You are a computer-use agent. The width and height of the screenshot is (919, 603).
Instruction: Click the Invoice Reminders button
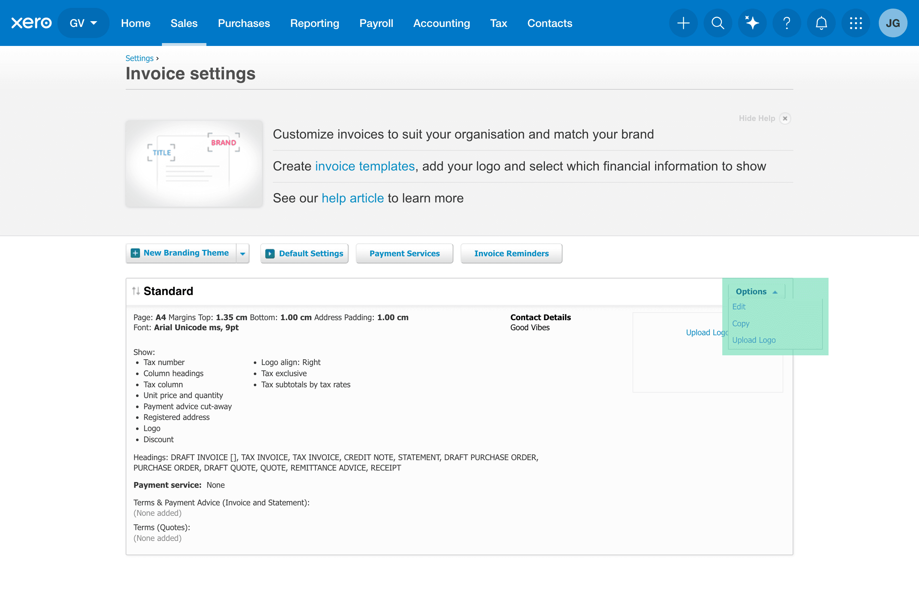pos(511,254)
